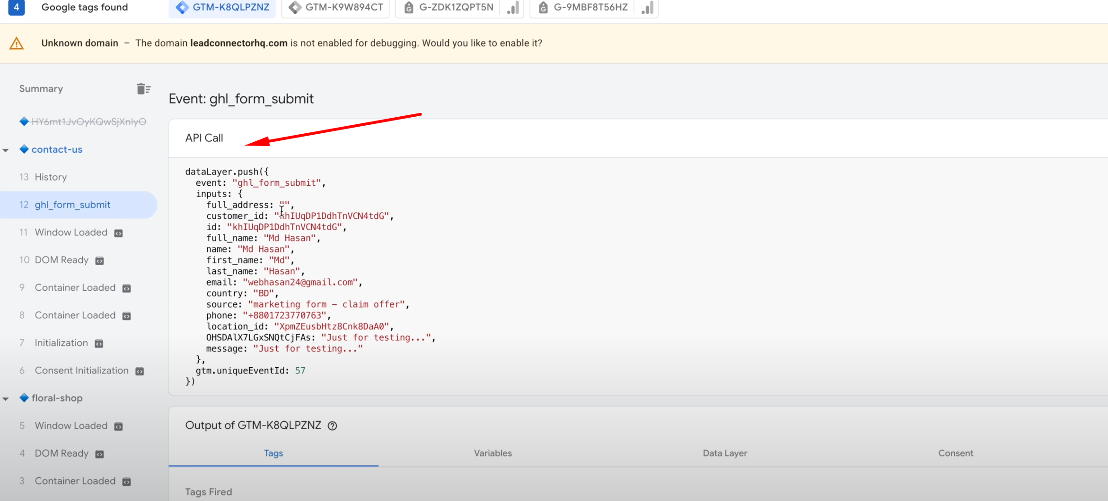Open the History event 13
This screenshot has width=1108, height=501.
click(51, 177)
